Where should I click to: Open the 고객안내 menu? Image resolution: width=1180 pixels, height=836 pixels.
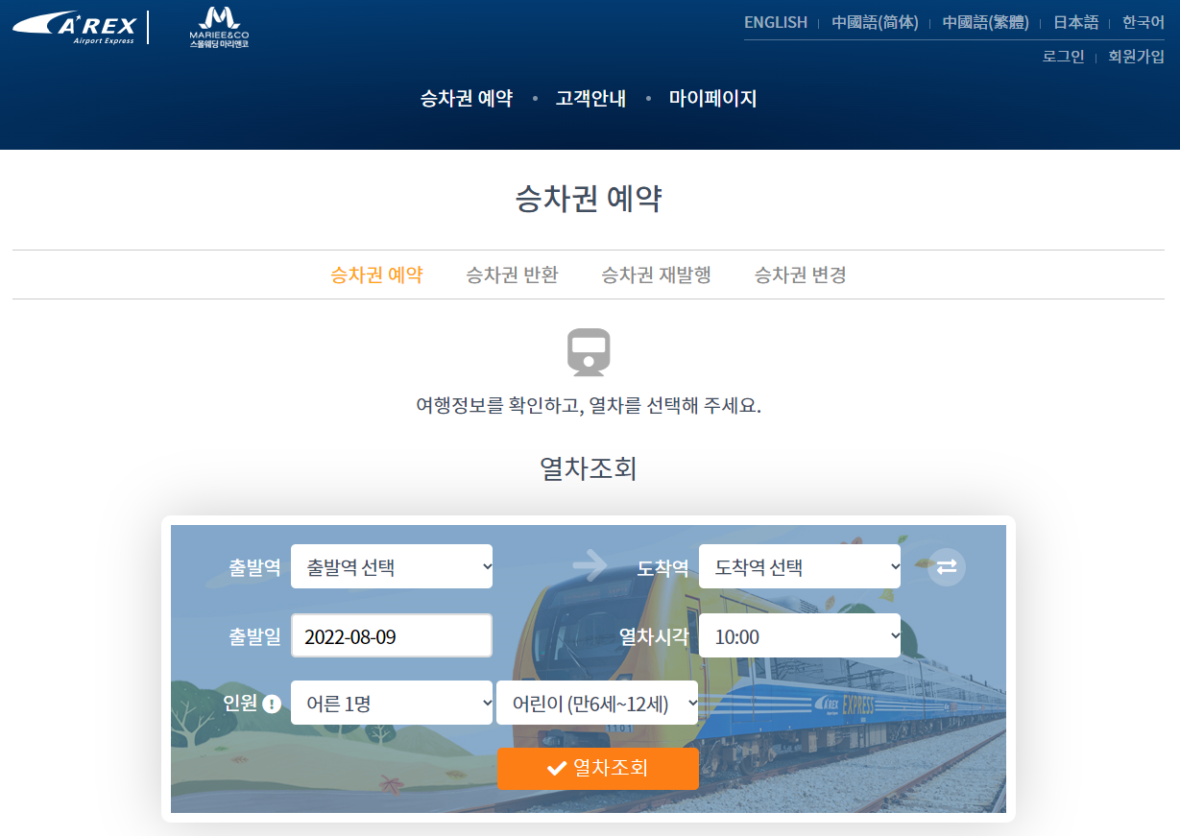tap(590, 98)
